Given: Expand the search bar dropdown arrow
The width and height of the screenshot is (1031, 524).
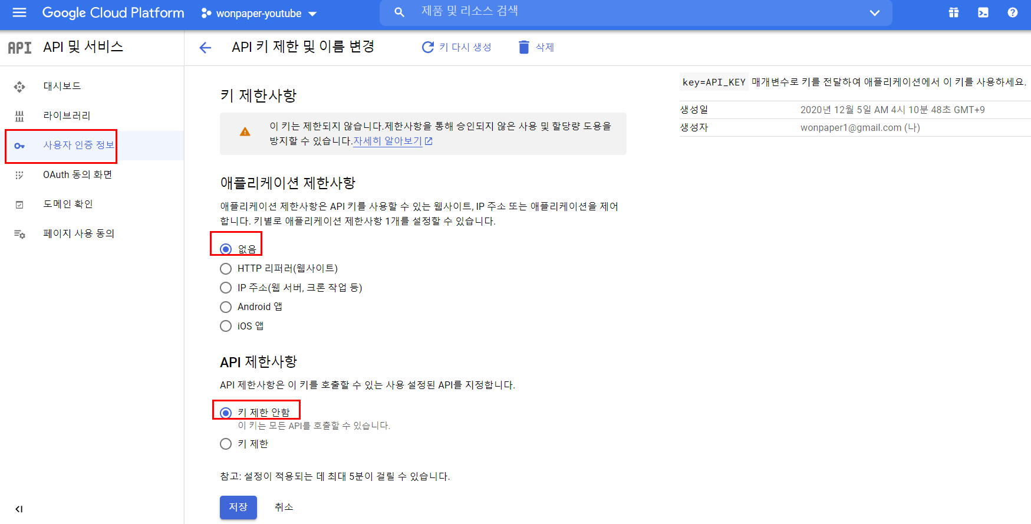Looking at the screenshot, I should point(875,13).
